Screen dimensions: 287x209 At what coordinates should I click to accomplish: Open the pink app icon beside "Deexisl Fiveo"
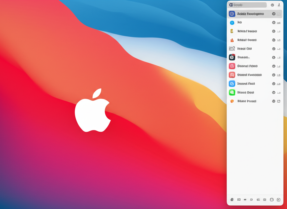tap(232, 66)
